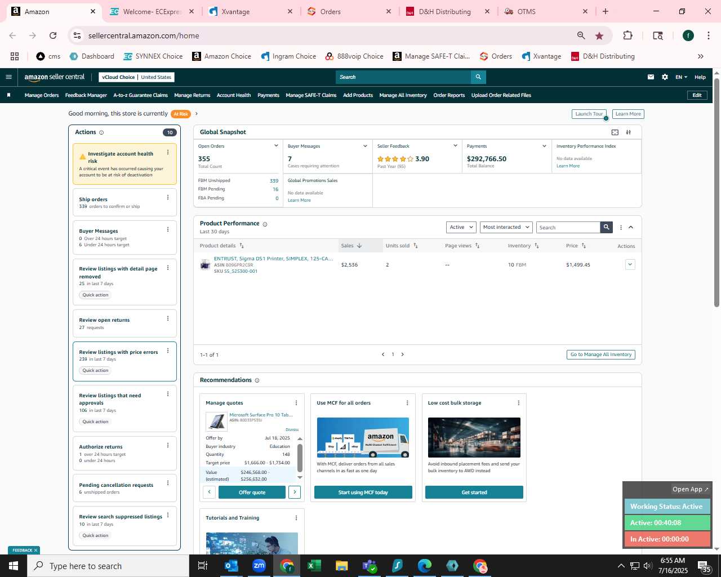Open Excel from the taskbar

pos(314,566)
